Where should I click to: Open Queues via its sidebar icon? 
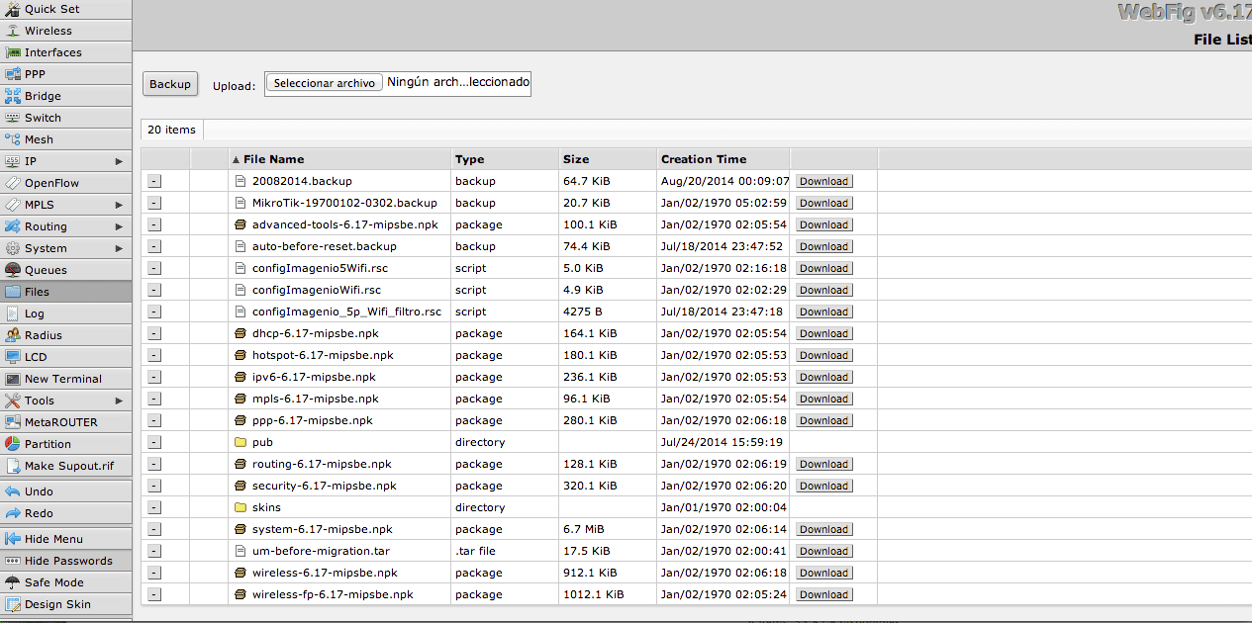(13, 270)
